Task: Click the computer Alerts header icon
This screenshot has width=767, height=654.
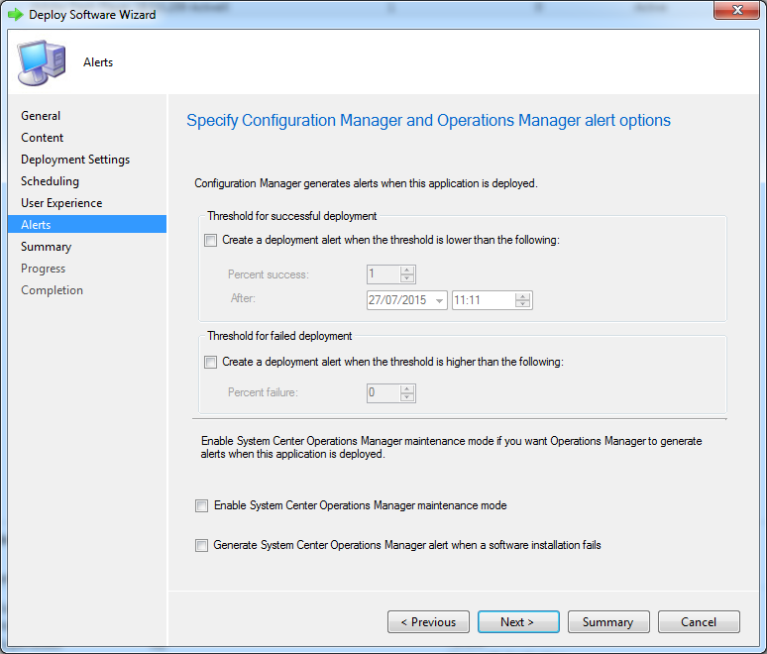Action: tap(42, 61)
